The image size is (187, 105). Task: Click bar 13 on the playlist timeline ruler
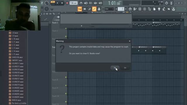pyautogui.click(x=153, y=20)
